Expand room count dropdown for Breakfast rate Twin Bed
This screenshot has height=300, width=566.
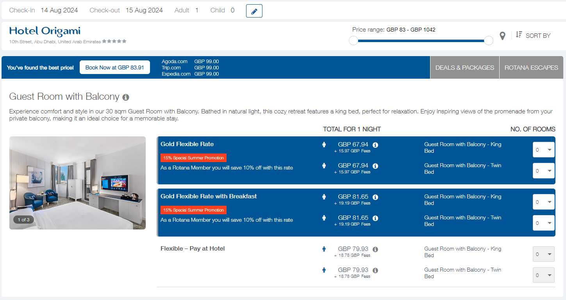tap(544, 223)
